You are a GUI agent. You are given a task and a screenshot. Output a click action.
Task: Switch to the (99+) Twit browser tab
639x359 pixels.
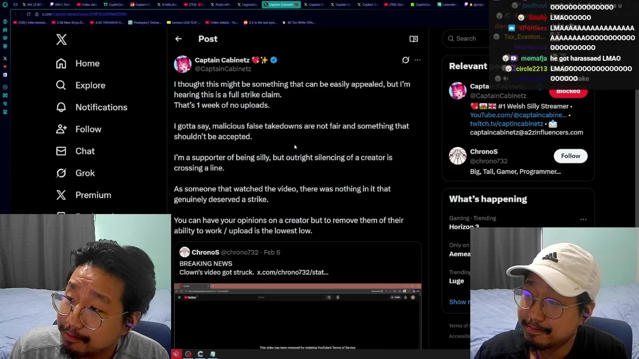59,4
